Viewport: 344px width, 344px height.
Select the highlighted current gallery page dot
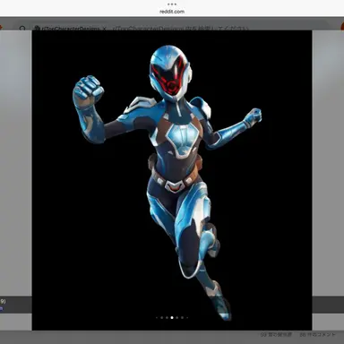[172, 318]
